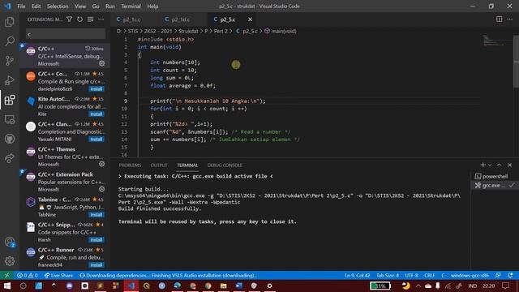The image size is (519, 292).
Task: Switch to the Problems panel tab
Action: pos(130,165)
